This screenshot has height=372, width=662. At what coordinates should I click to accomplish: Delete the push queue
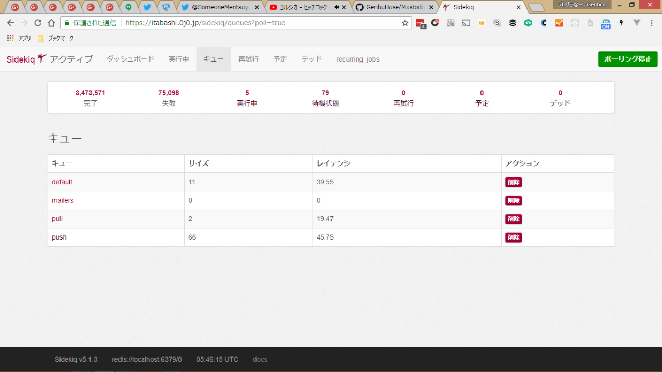[513, 237]
